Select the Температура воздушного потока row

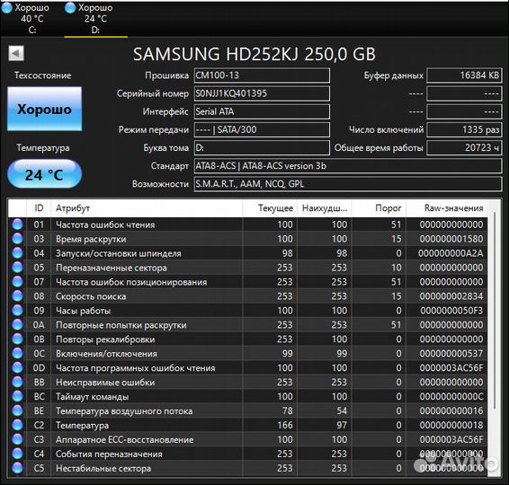click(248, 410)
